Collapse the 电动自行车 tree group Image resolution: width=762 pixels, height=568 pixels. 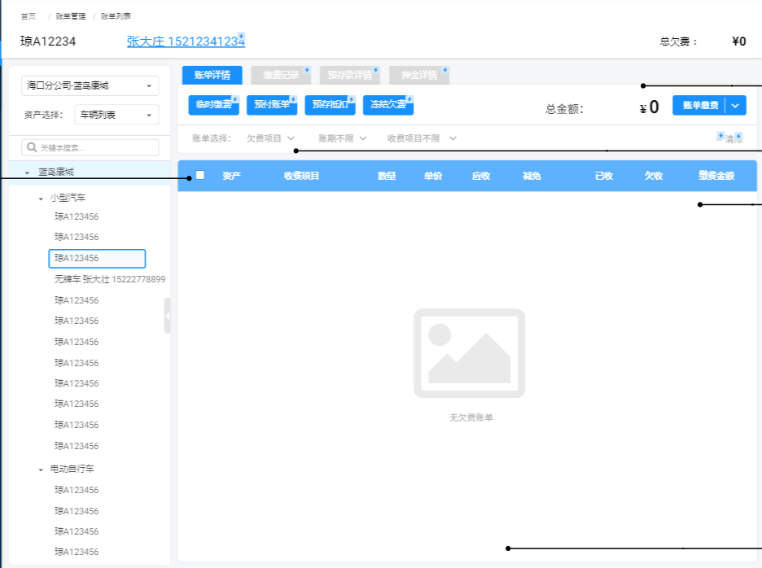[x=42, y=470]
